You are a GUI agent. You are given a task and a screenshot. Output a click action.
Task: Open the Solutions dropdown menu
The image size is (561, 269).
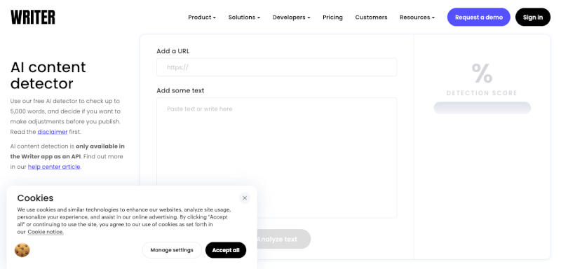(x=244, y=17)
